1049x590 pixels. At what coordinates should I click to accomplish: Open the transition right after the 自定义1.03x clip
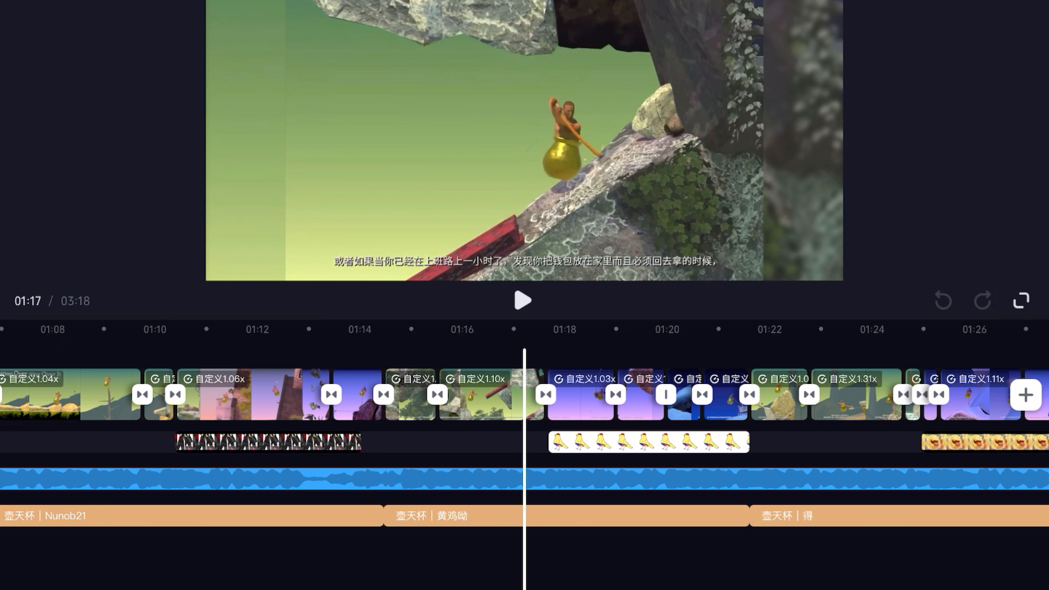click(616, 395)
